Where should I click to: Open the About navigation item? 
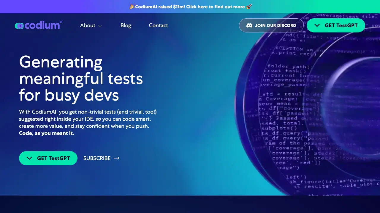88,25
